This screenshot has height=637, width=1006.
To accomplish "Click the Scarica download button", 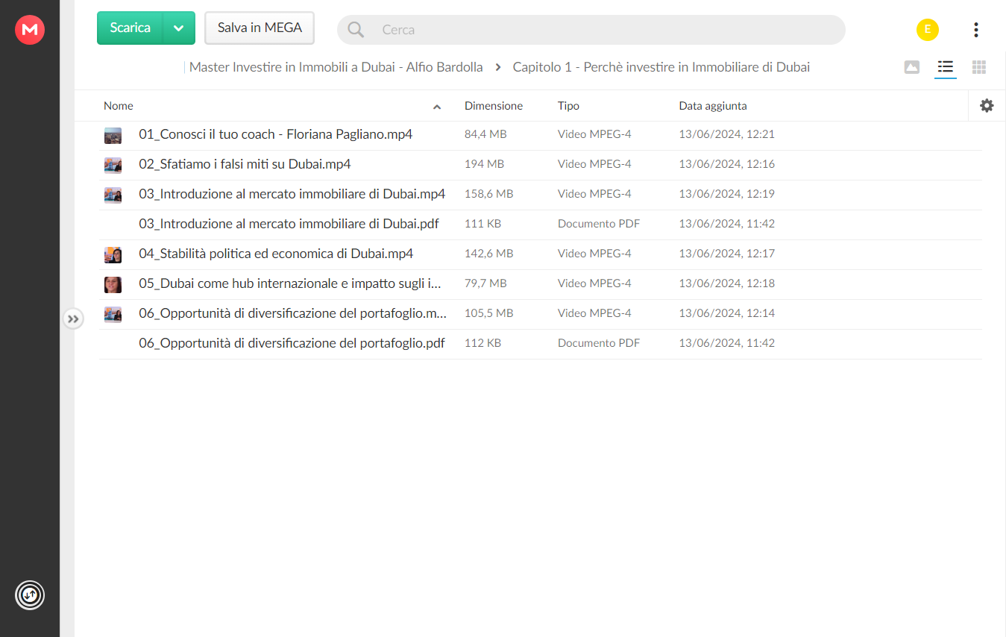I will (130, 28).
